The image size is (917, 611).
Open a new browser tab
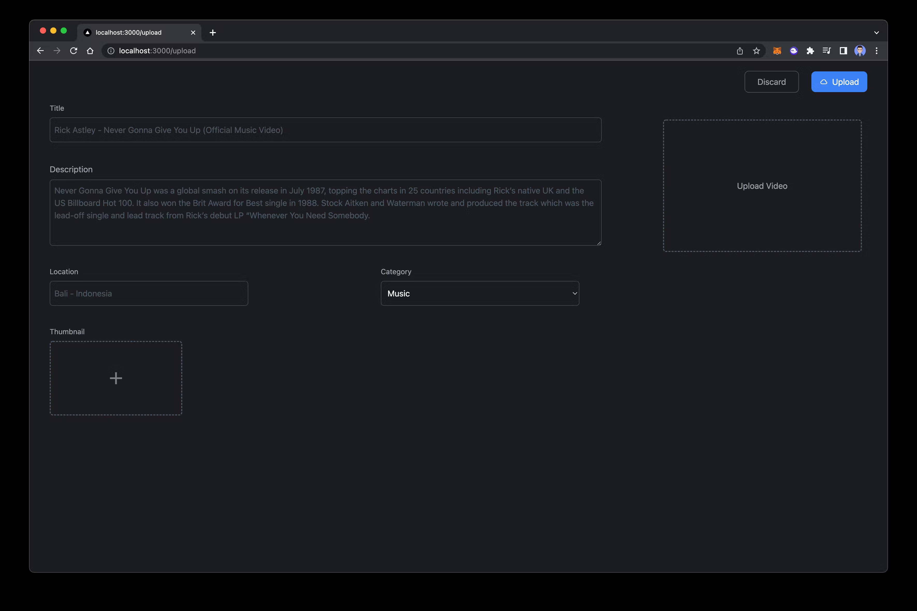click(213, 32)
